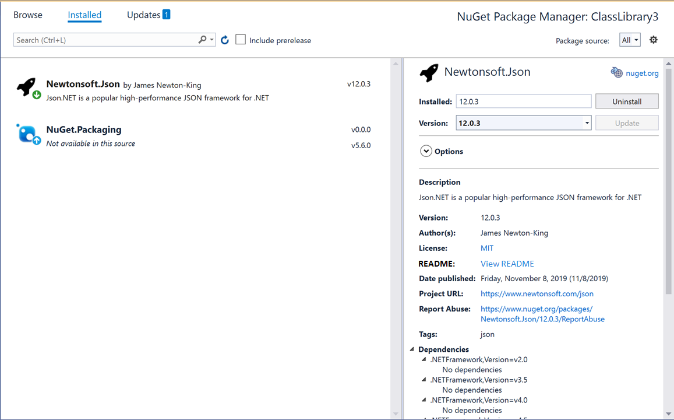Click the Uninstall button
The height and width of the screenshot is (420, 674).
click(x=627, y=101)
